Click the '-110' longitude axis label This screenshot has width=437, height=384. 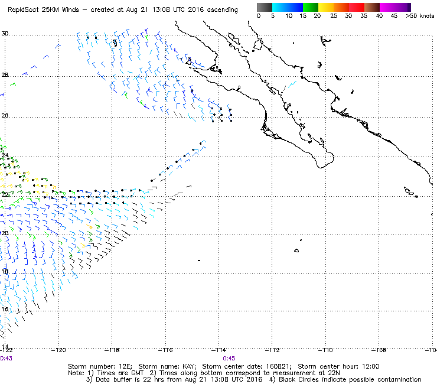click(325, 350)
